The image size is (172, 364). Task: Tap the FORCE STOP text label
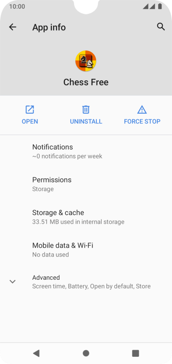142,121
